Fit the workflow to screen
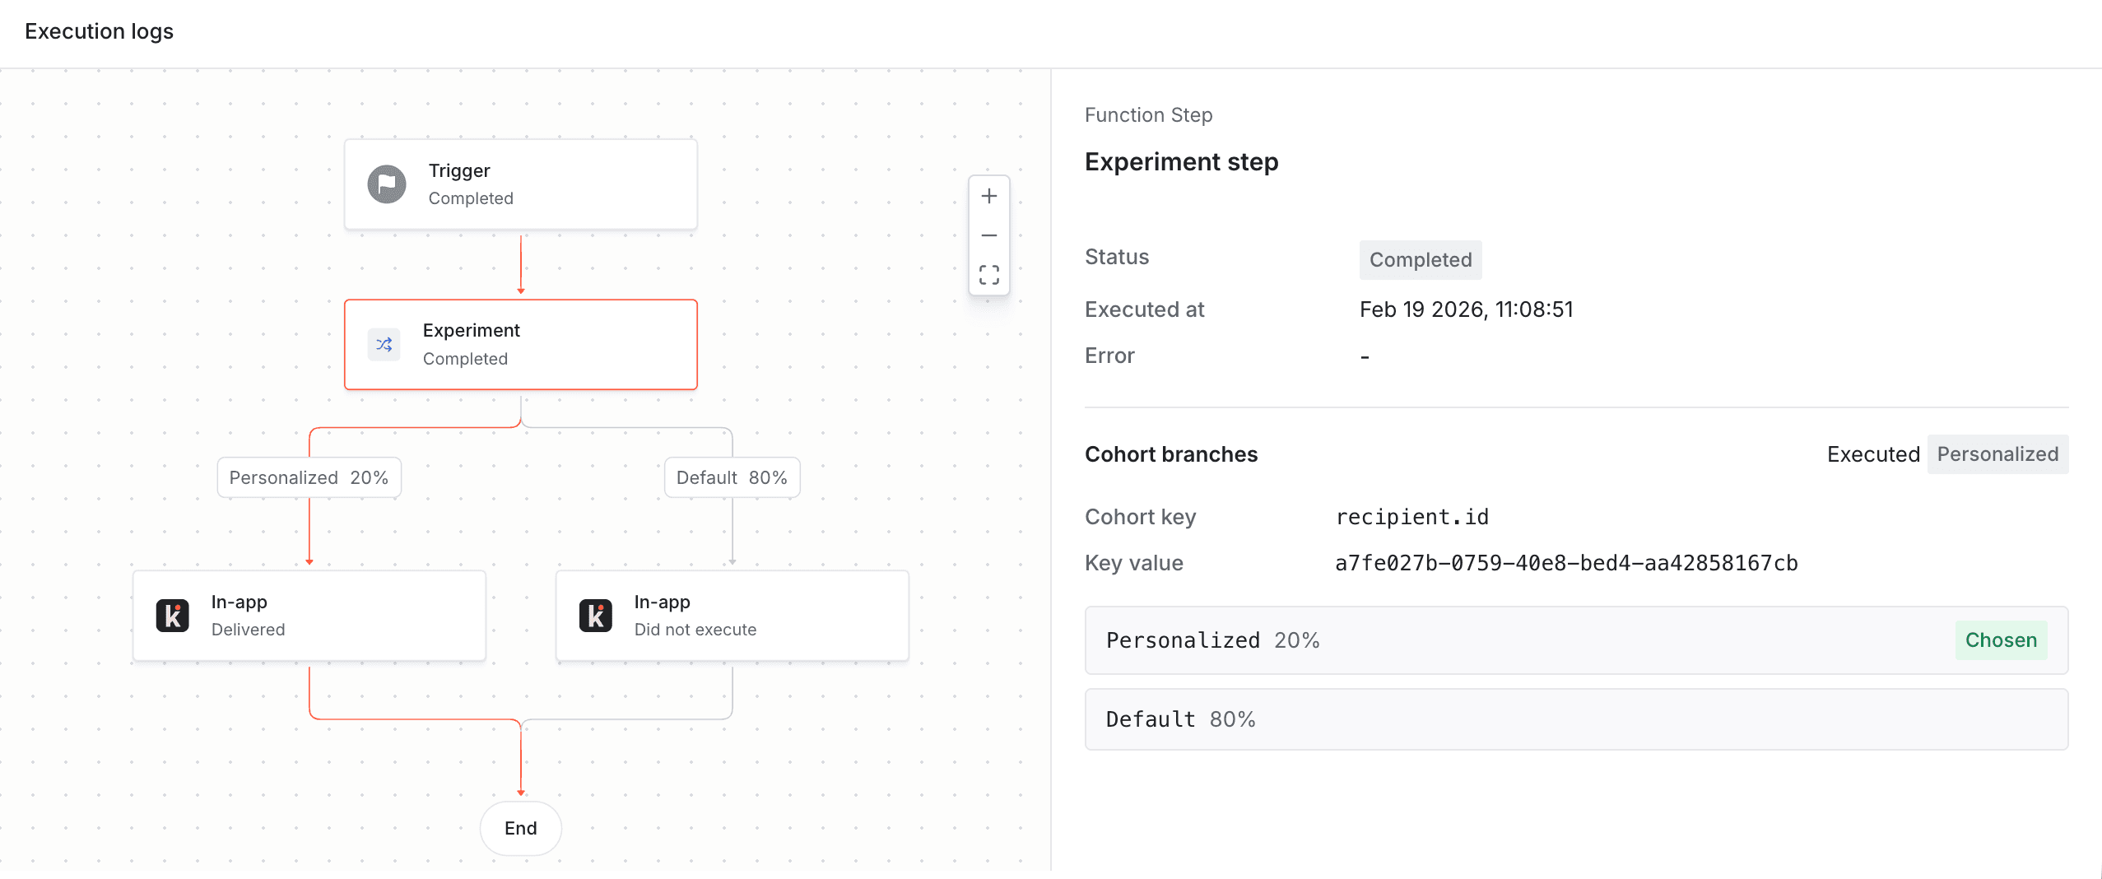This screenshot has height=879, width=2102. pyautogui.click(x=989, y=275)
